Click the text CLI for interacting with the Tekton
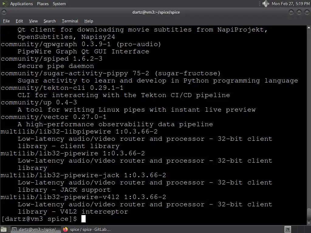 [92, 95]
